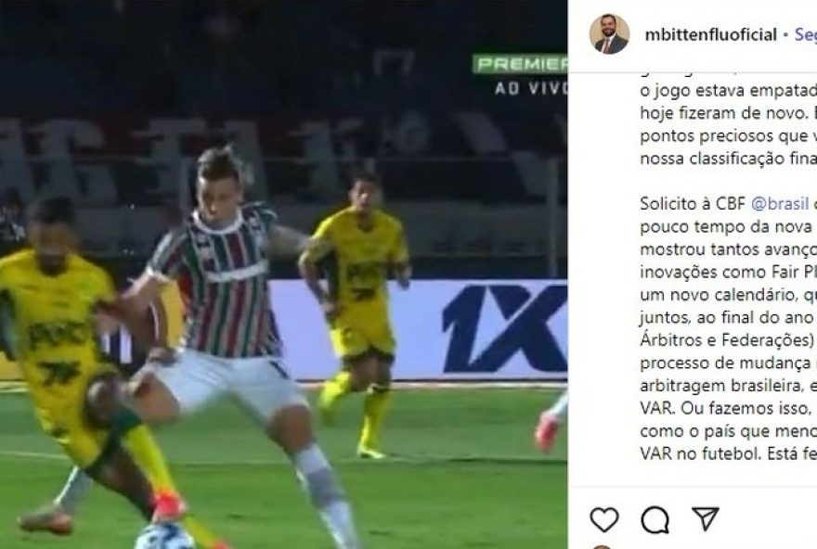Open mbittenfluoficial profile picture

[609, 34]
